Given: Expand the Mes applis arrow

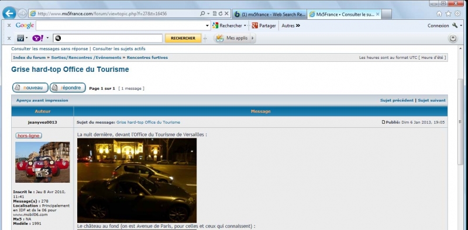Looking at the screenshot, I should coord(253,38).
